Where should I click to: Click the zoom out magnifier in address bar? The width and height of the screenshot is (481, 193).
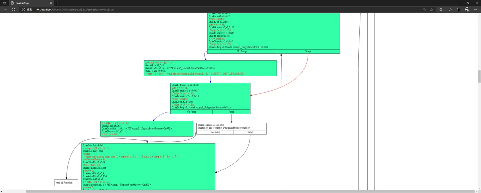coord(425,10)
